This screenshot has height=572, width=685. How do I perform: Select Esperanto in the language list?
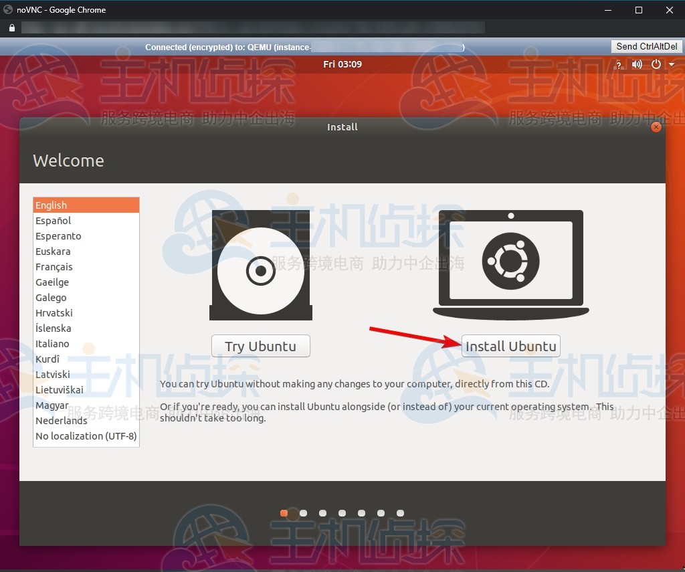point(58,236)
